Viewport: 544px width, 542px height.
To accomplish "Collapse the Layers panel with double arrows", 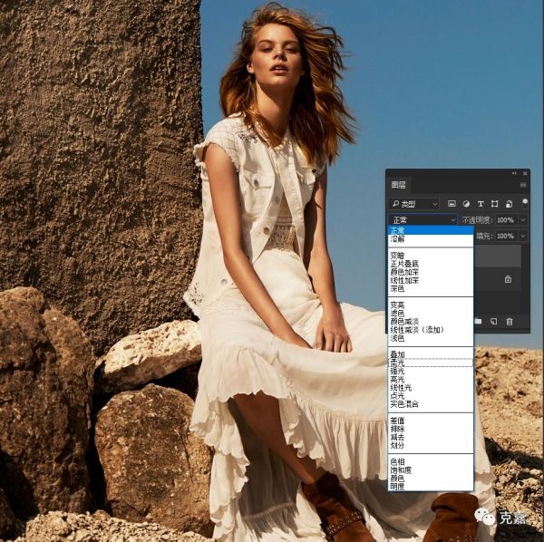I will (516, 172).
